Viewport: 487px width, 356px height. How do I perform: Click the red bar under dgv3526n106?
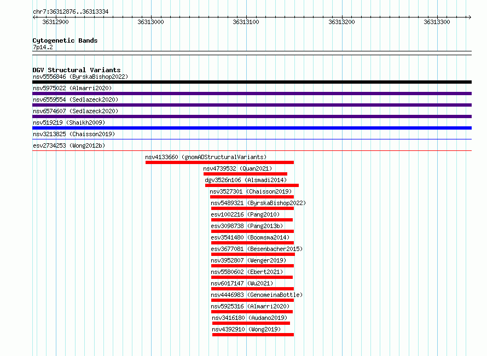pyautogui.click(x=252, y=185)
